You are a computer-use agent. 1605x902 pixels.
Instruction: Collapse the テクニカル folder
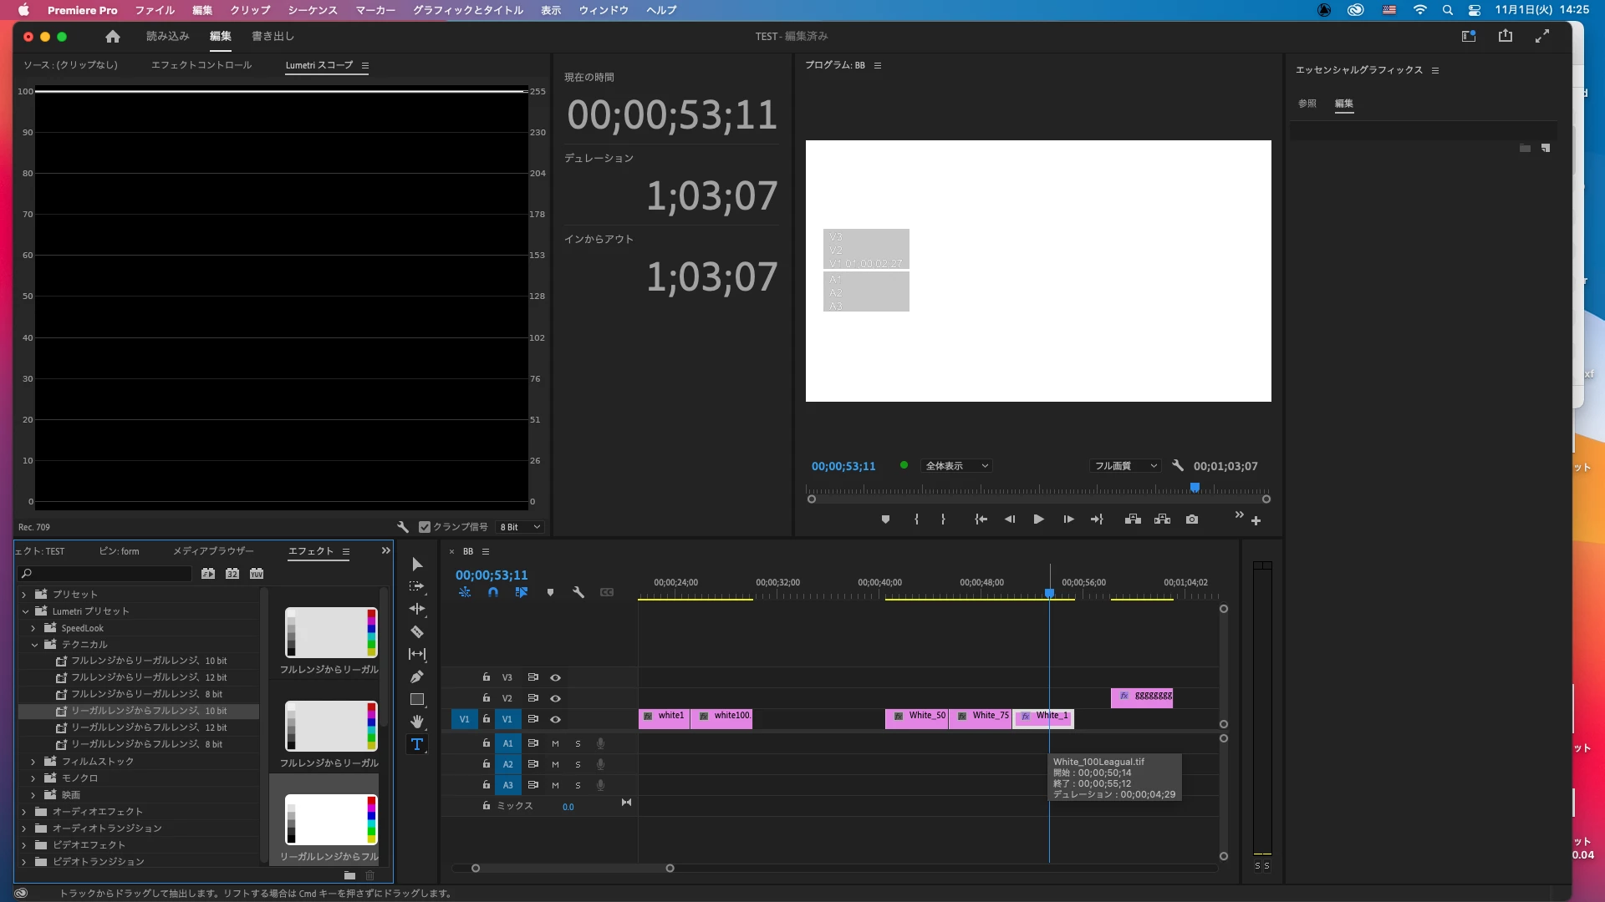[34, 645]
